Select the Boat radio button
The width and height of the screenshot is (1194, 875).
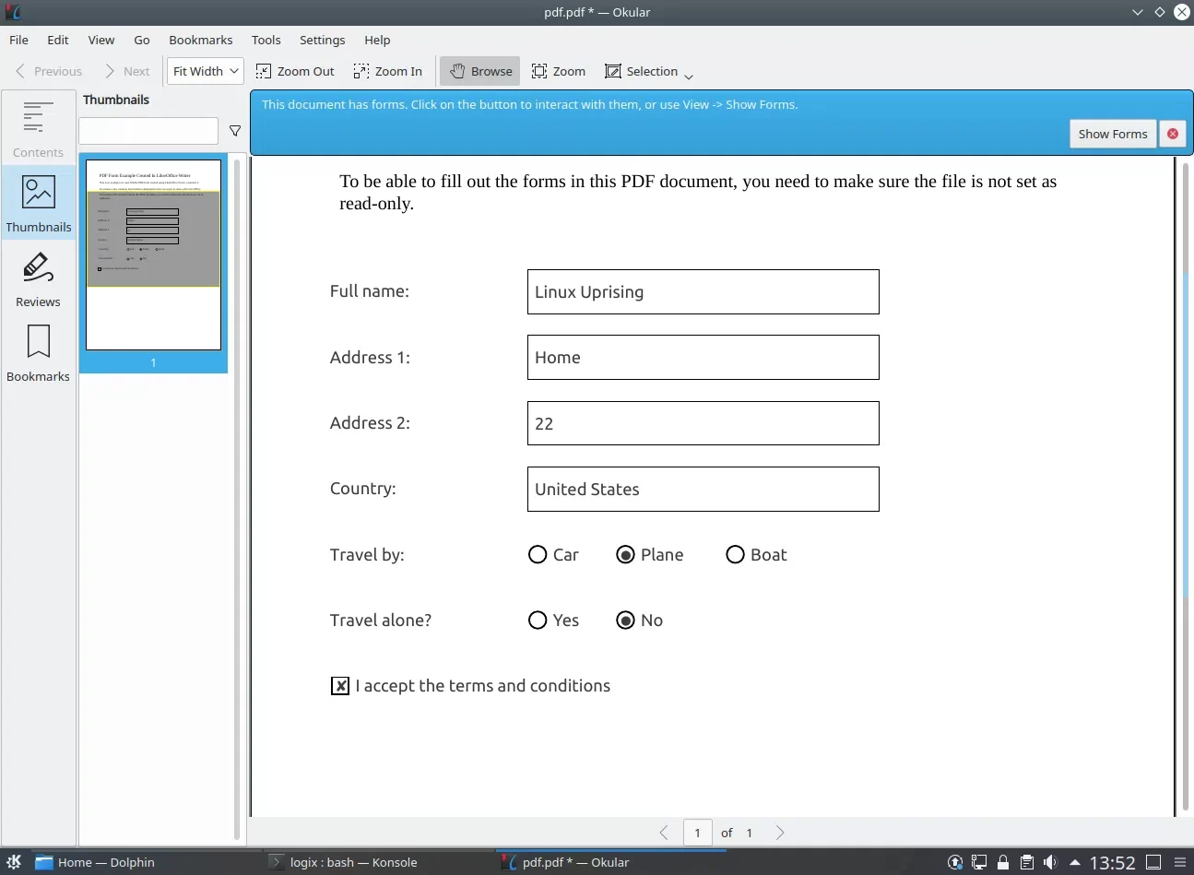[735, 554]
